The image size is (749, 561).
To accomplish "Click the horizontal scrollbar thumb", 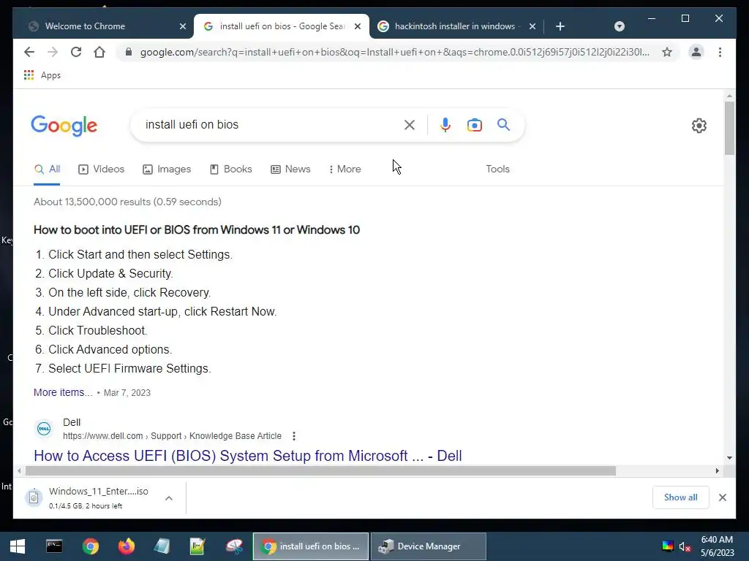I will pyautogui.click(x=320, y=471).
